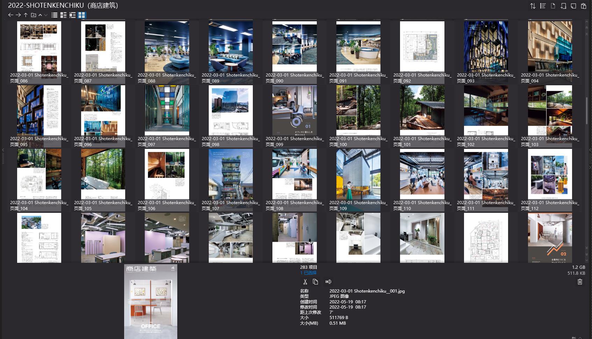Cut the selected file with scissors icon
The image size is (592, 339).
pos(305,282)
